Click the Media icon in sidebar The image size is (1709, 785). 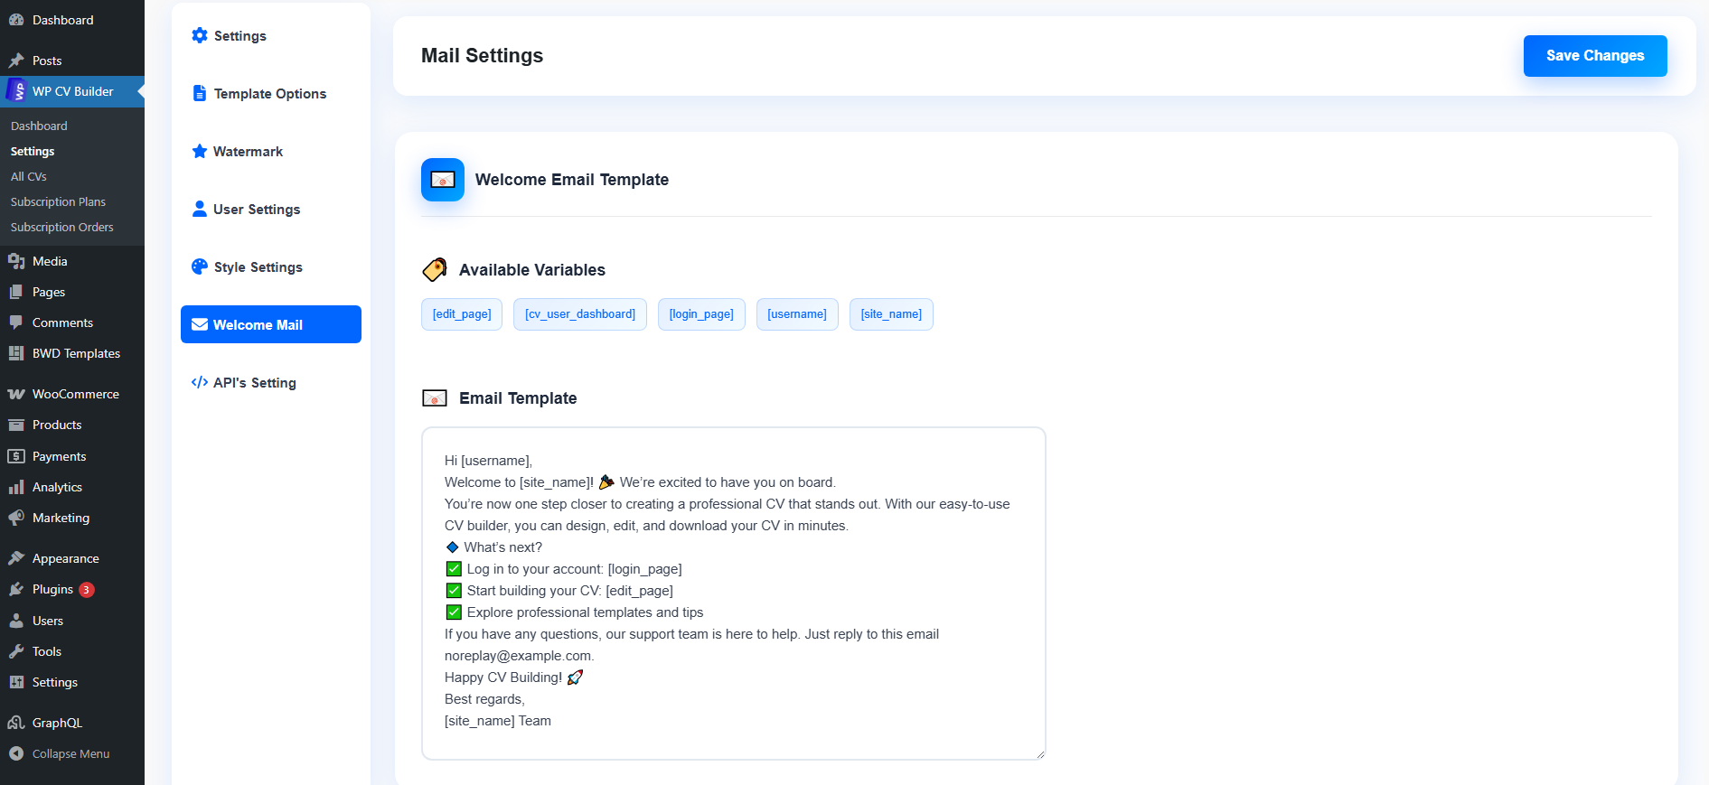point(16,261)
